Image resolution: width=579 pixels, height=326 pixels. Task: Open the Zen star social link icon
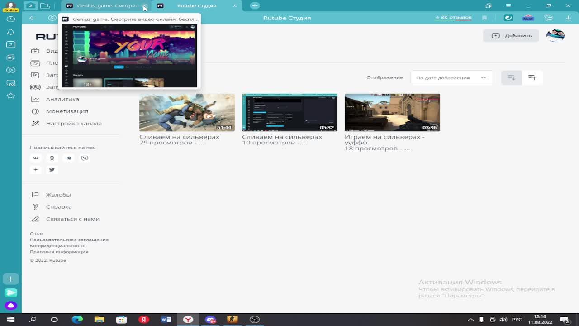click(x=36, y=170)
